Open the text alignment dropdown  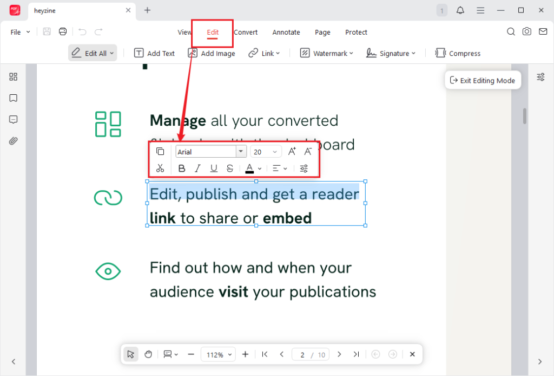pos(280,168)
